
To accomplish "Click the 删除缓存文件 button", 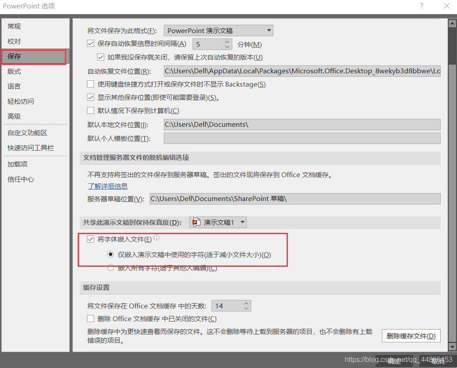I will point(411,336).
